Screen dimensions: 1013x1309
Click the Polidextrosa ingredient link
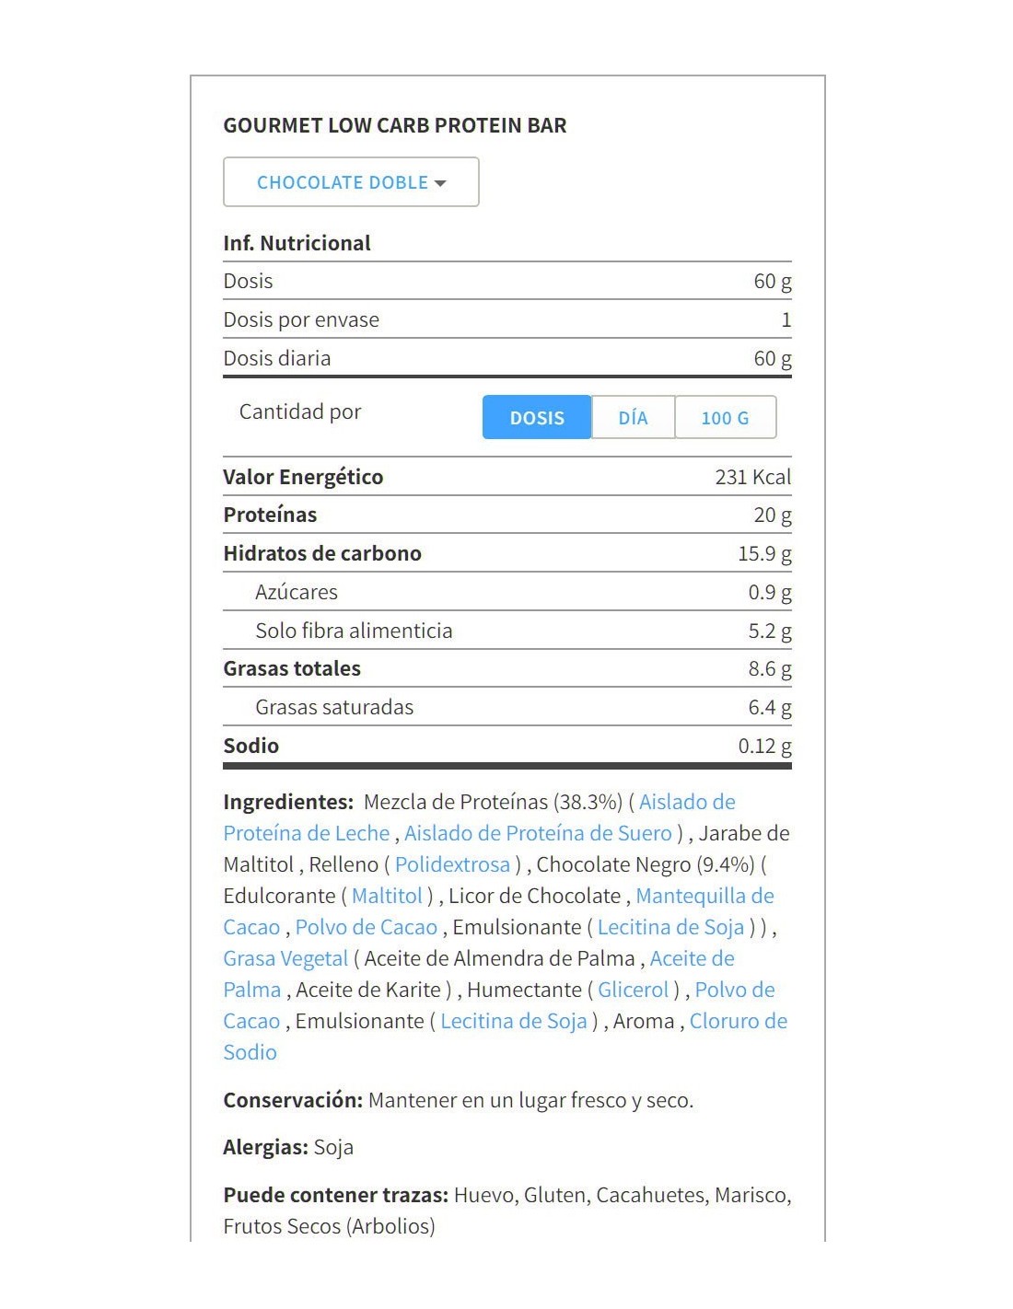point(452,864)
